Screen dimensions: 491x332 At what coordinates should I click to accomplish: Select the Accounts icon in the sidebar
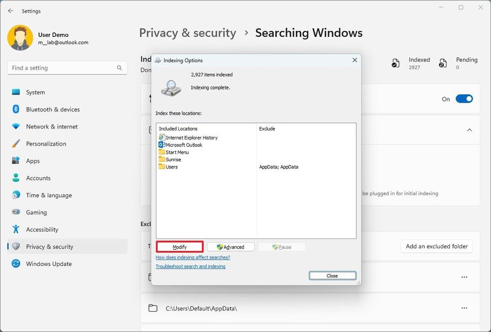coord(17,178)
